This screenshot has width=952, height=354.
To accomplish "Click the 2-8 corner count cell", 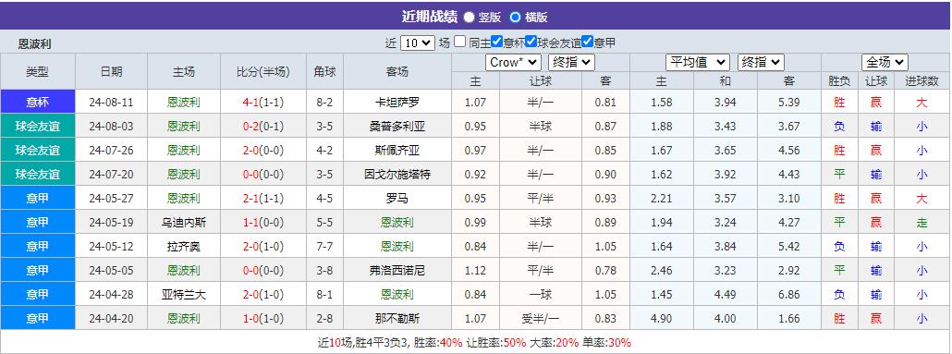I will (x=324, y=318).
